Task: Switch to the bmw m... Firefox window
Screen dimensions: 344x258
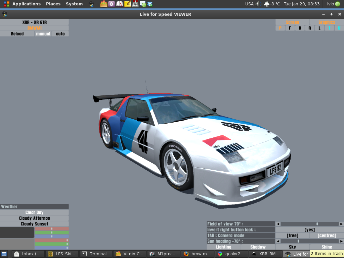Action: pyautogui.click(x=198, y=254)
